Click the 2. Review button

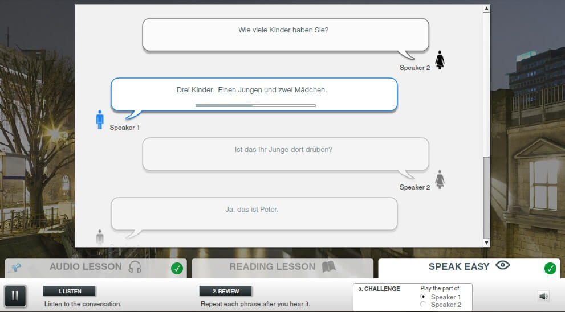pos(226,291)
